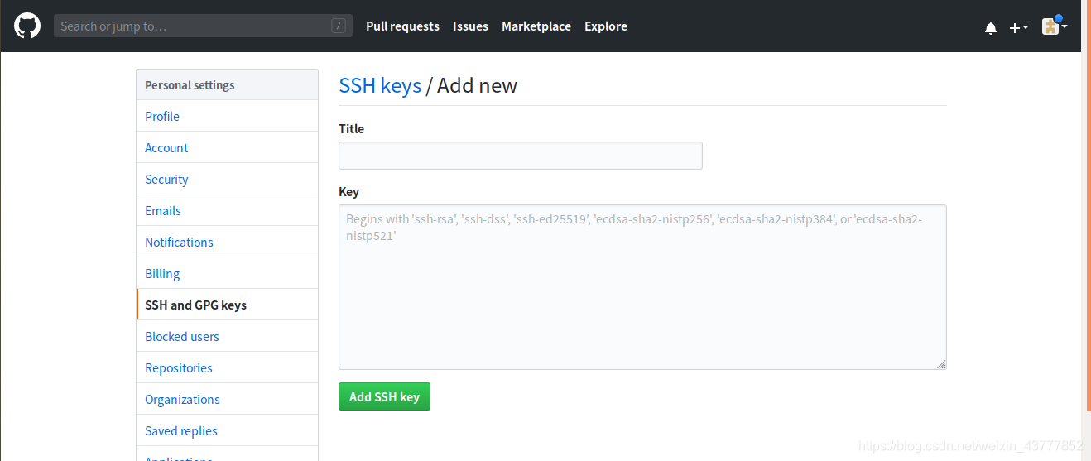Viewport: 1091px width, 461px height.
Task: Grab the Key textarea resize handle
Action: (x=941, y=364)
